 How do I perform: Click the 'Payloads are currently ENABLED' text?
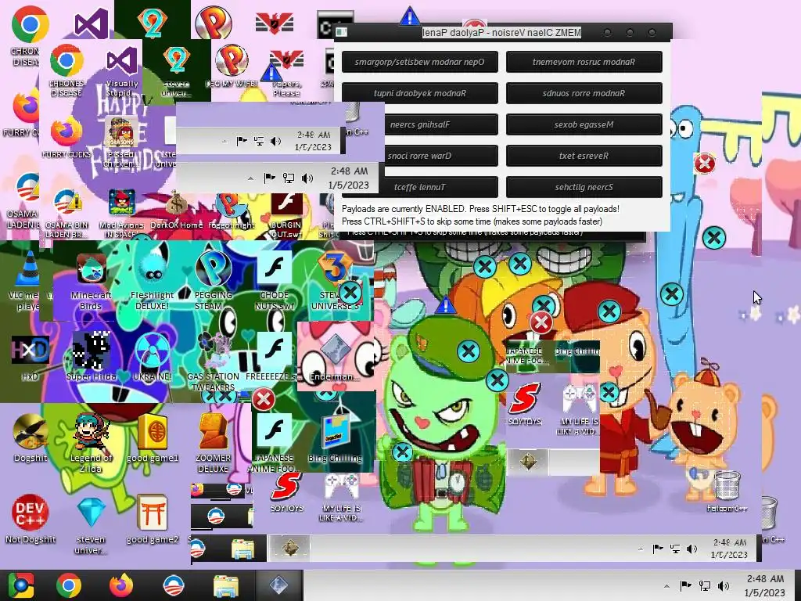(480, 209)
